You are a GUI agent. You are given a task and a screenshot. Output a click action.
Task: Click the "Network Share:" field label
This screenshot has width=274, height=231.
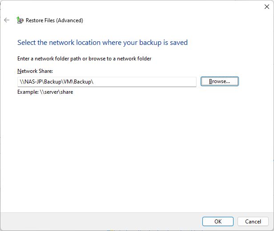[35, 71]
